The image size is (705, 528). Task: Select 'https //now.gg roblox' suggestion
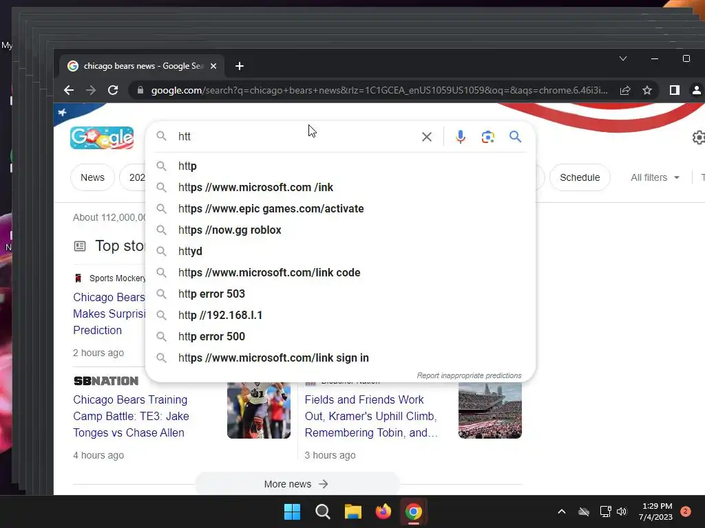[x=340, y=230]
